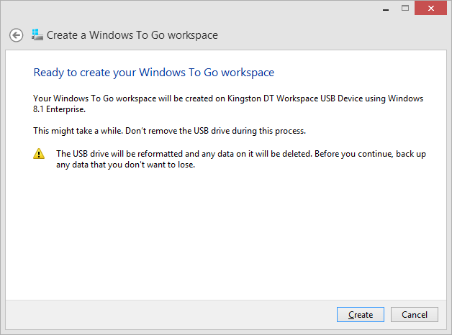This screenshot has height=335, width=452.
Task: Click 'any data that you don't want to lose'
Action: click(126, 165)
